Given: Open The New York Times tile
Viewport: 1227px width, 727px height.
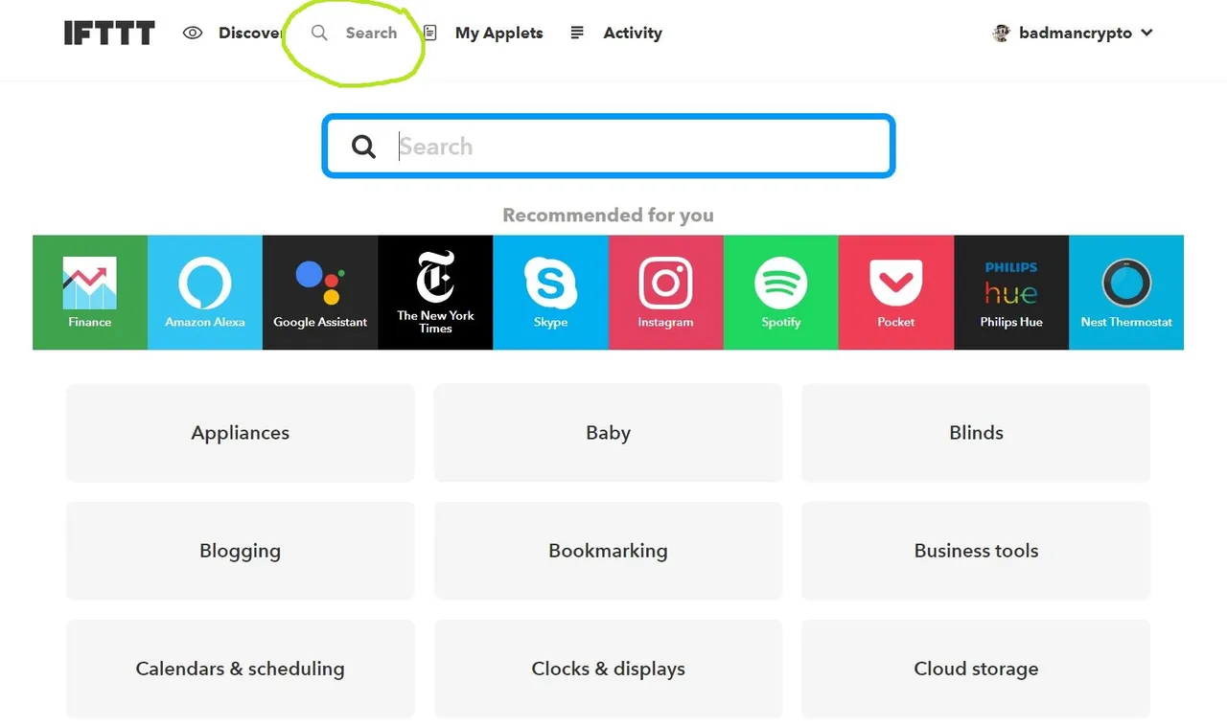Looking at the screenshot, I should pyautogui.click(x=435, y=292).
